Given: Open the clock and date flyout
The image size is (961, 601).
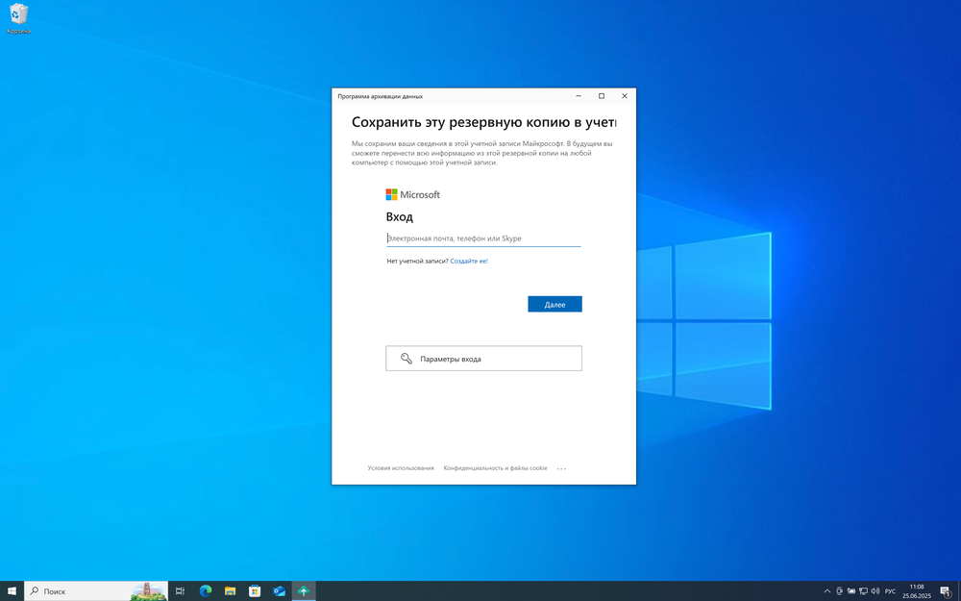Looking at the screenshot, I should click(916, 591).
